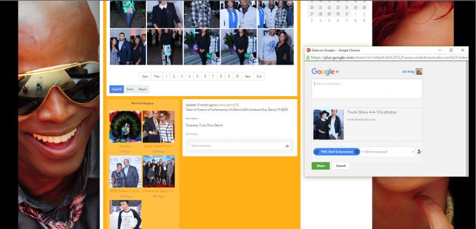Image resolution: width=476 pixels, height=229 pixels.
Task: Open the Report button under gallery
Action: point(142,89)
